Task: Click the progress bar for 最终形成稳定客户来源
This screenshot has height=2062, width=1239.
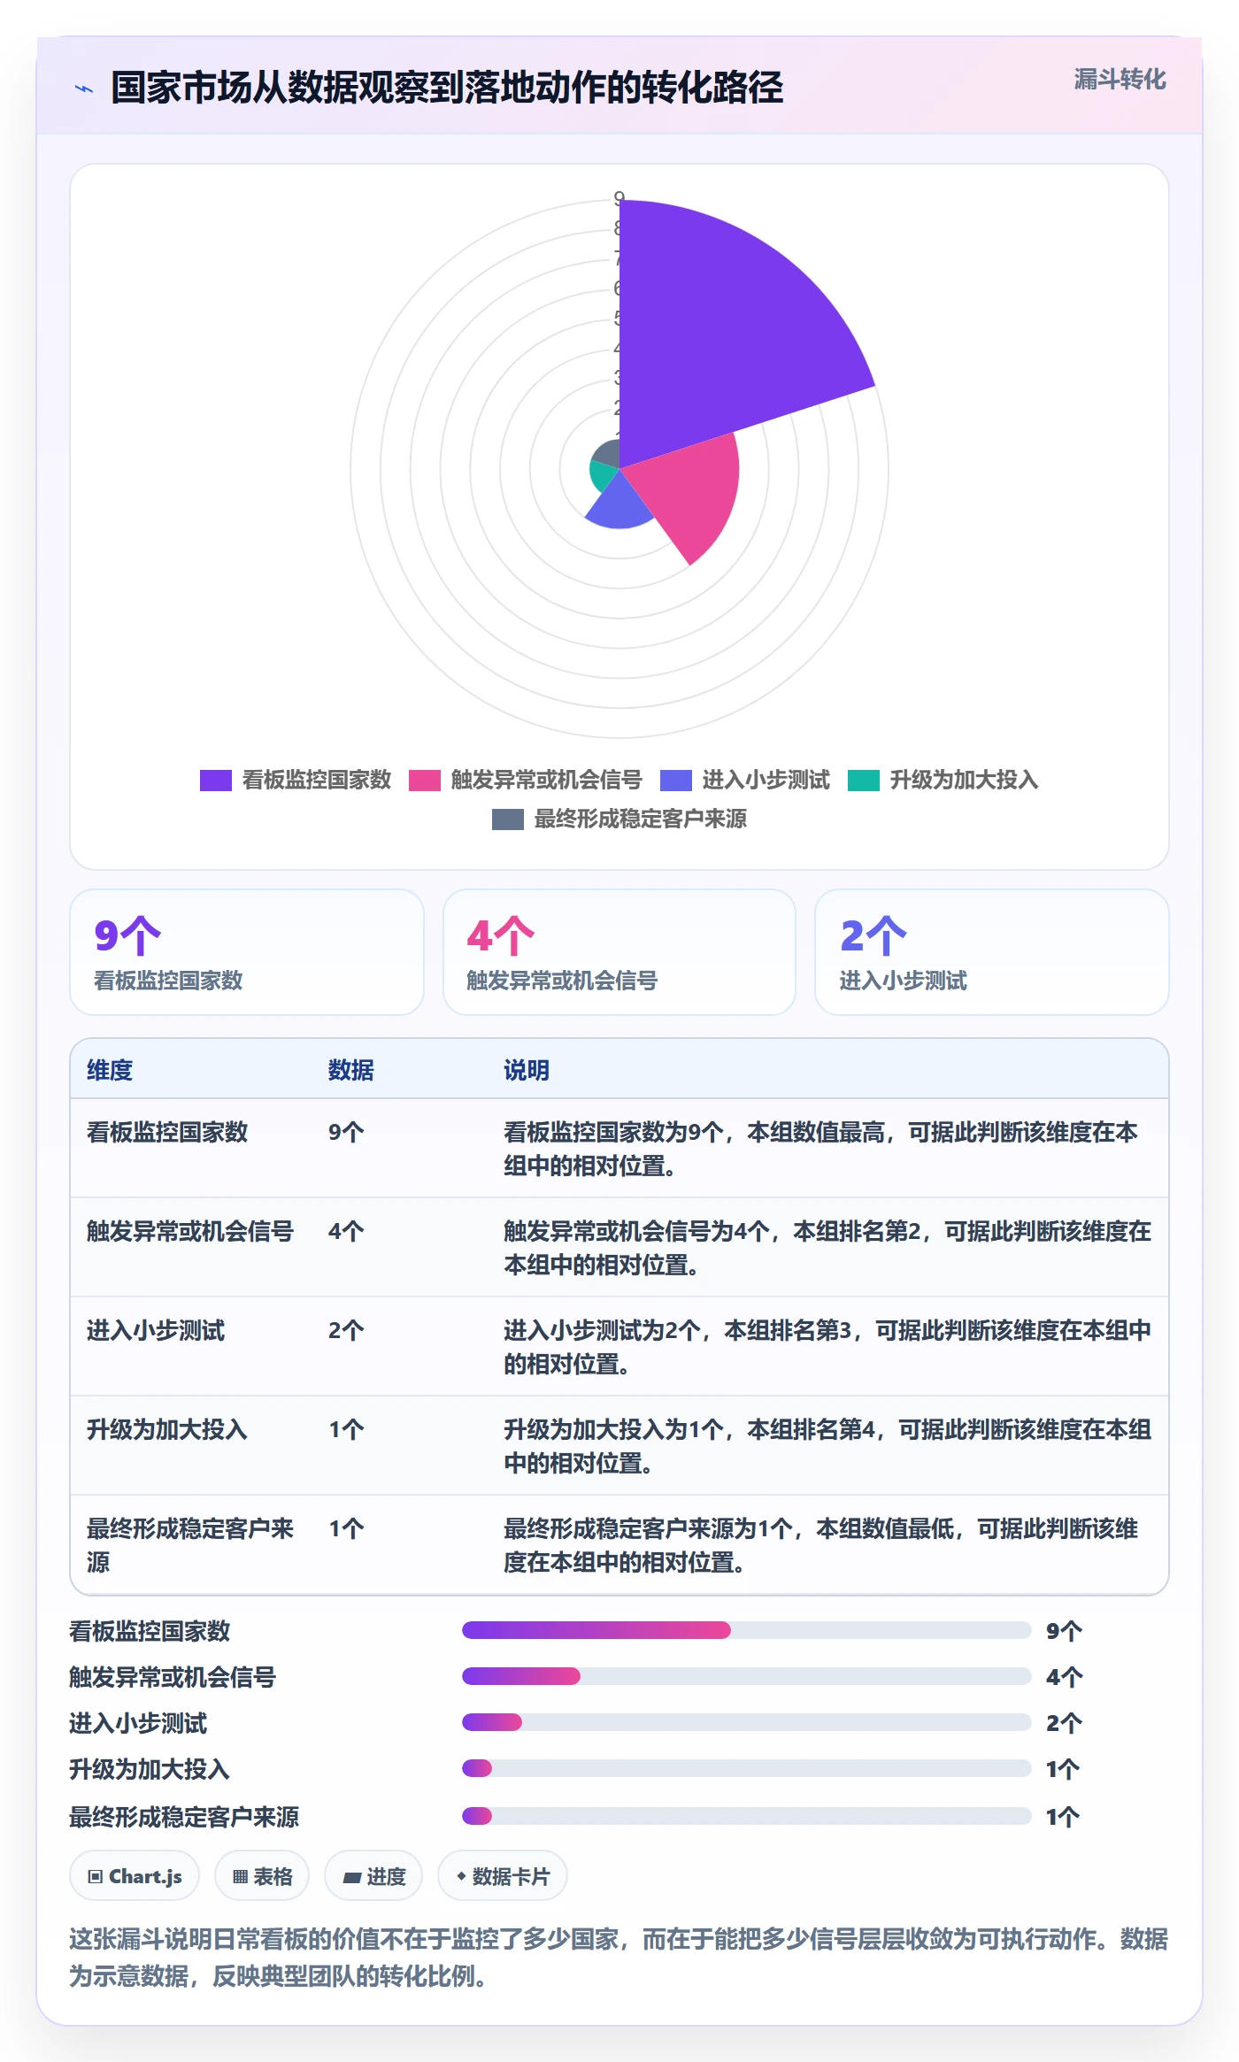Action: point(747,1816)
